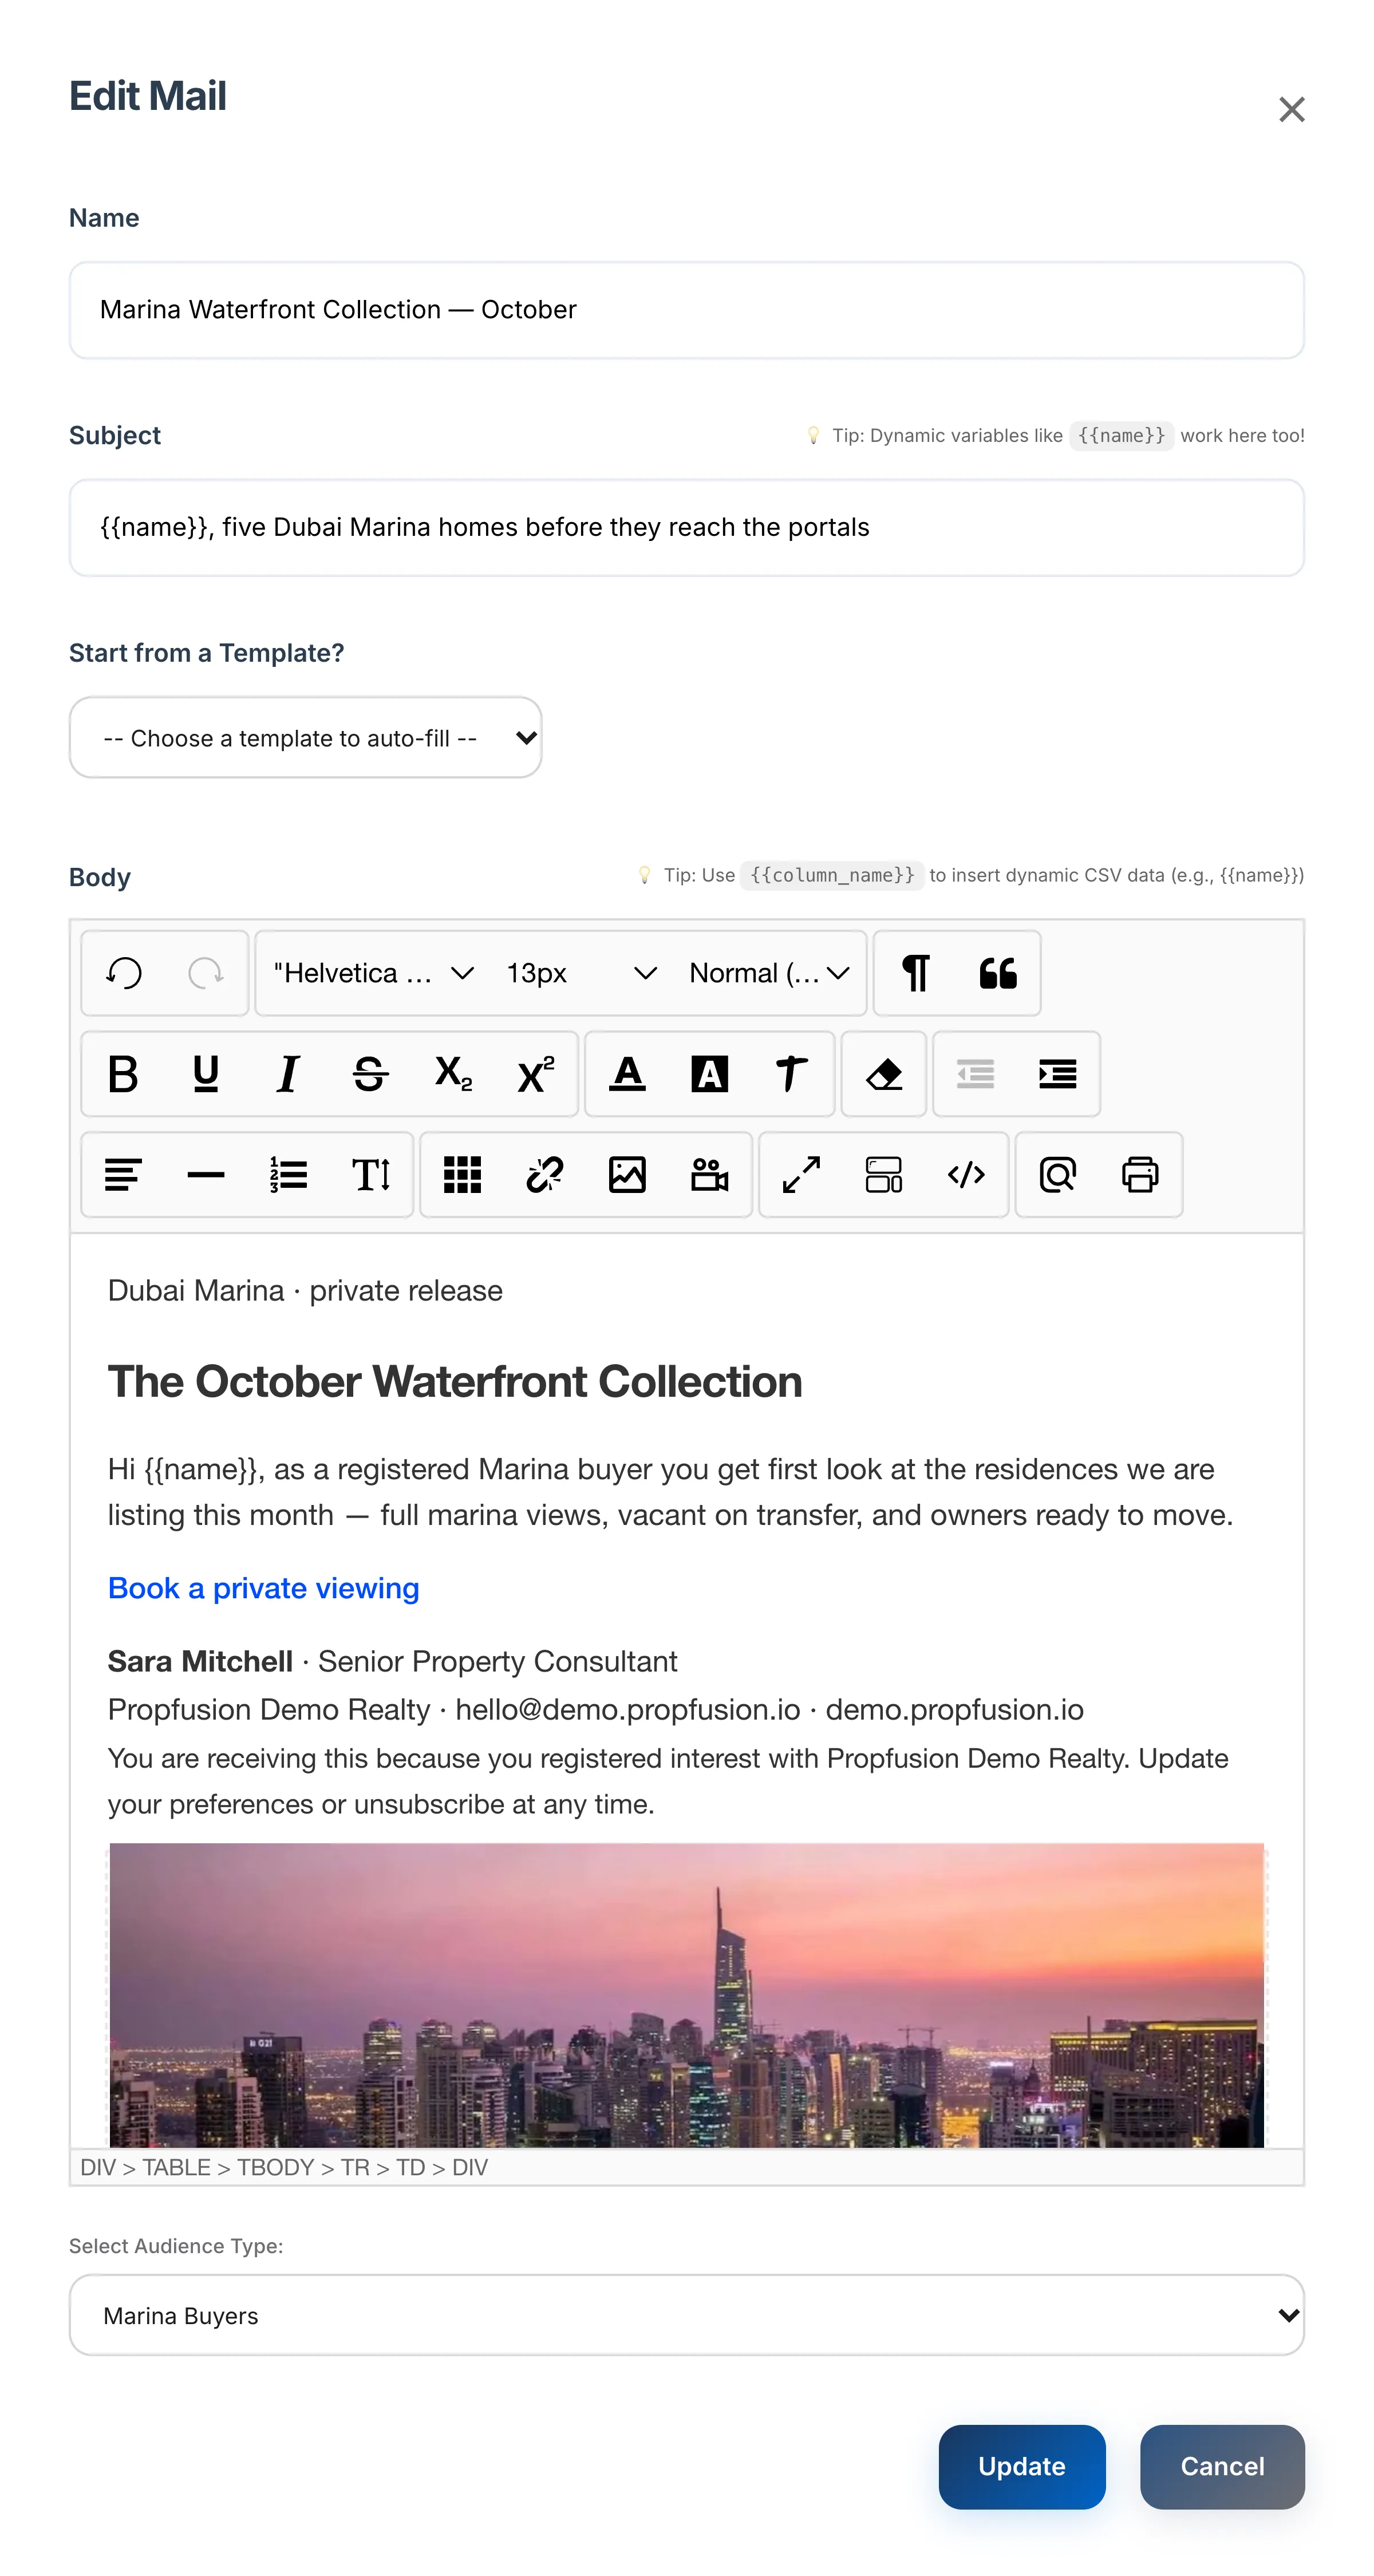Click the Name input field

coord(687,310)
